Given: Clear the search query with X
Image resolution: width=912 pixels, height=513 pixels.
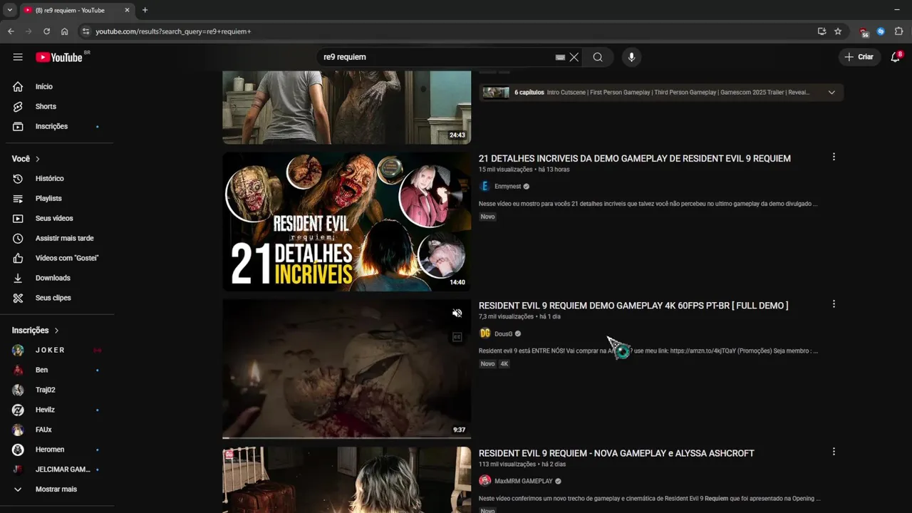Looking at the screenshot, I should pyautogui.click(x=574, y=57).
